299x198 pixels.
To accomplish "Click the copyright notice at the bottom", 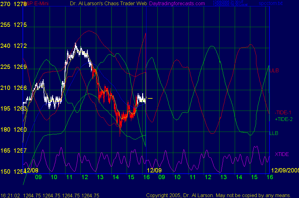I will (x=218, y=195).
